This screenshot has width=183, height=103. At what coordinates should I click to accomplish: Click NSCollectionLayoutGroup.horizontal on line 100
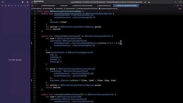76,69
